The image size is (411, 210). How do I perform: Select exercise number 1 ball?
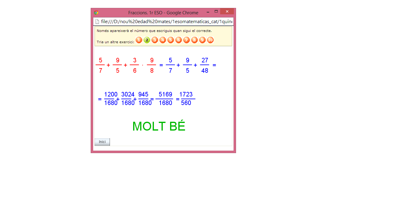click(x=139, y=40)
